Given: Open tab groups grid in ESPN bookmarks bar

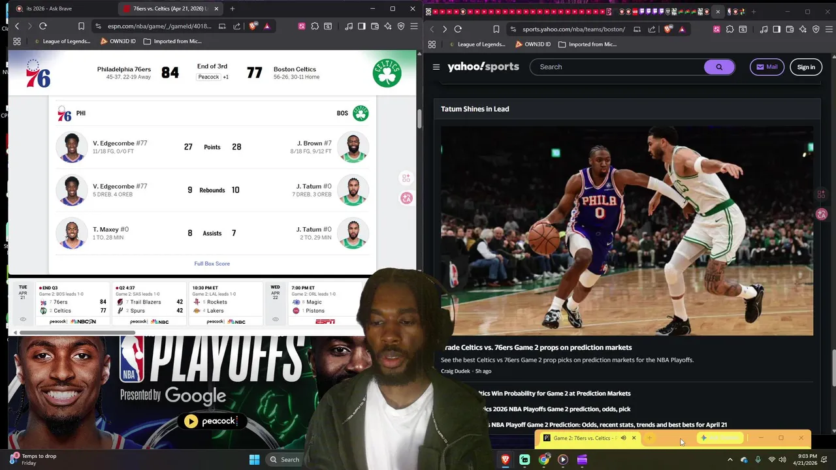Looking at the screenshot, I should (x=17, y=41).
